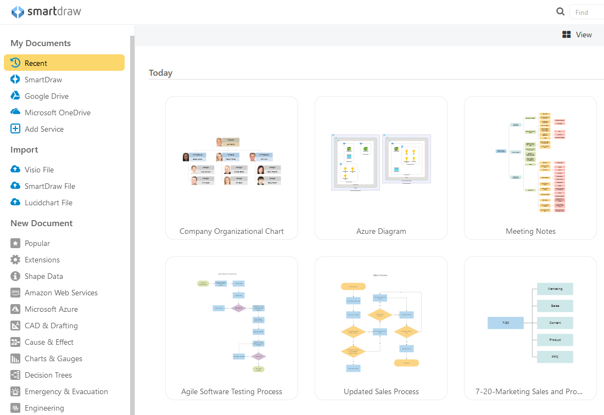Click the View grid icon
The image size is (604, 415).
(567, 35)
